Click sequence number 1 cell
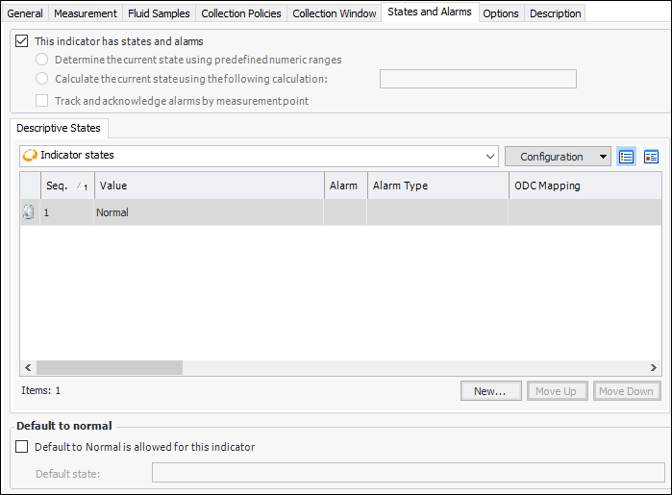The height and width of the screenshot is (495, 672). tap(67, 212)
